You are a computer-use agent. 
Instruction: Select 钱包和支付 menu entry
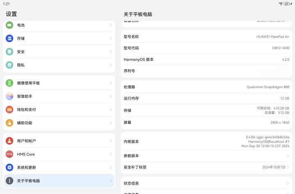coord(59,110)
